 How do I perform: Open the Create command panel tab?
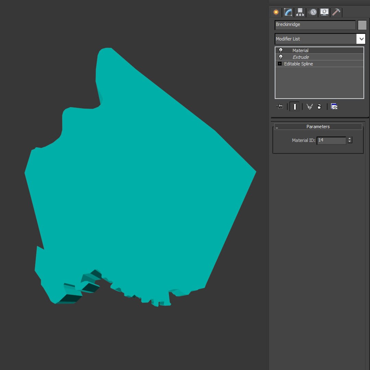(276, 12)
